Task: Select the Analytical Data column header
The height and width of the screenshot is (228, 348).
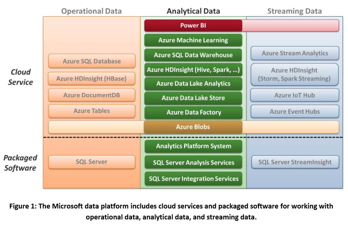Action: coord(193,11)
